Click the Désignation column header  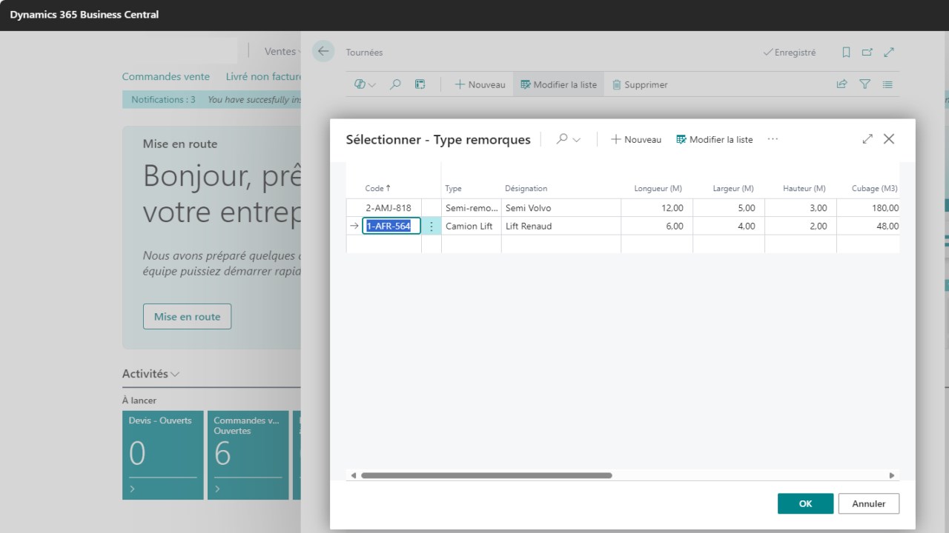(526, 188)
